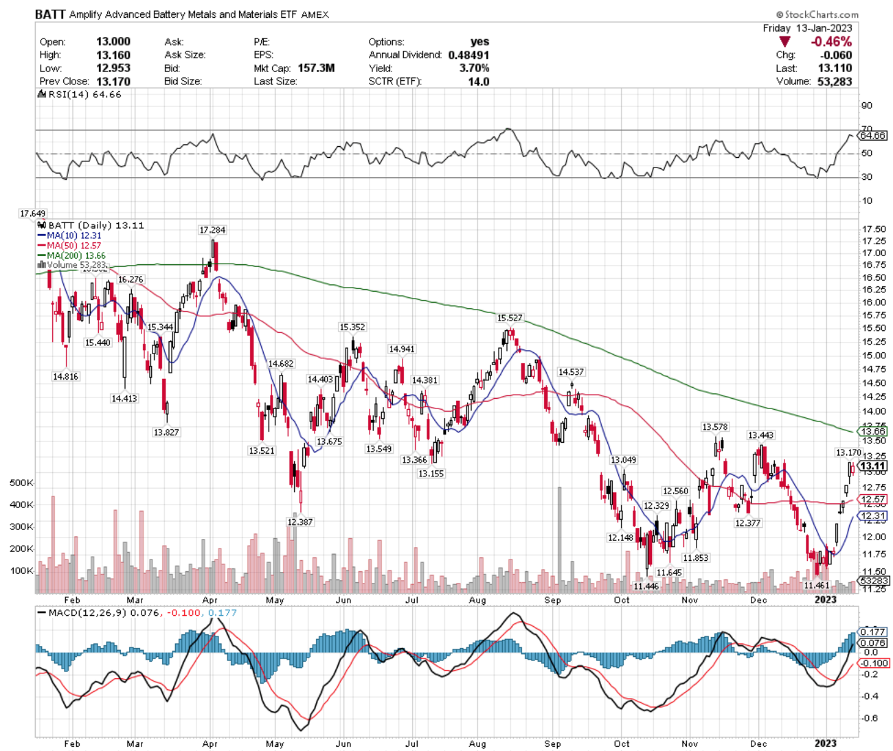Click the -0.46% percent change value
893x751 pixels.
[831, 42]
